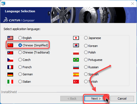Select the Italian language option
137x104 pixels.
[20, 82]
